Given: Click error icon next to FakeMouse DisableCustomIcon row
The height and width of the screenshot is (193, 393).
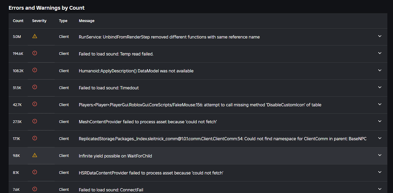Looking at the screenshot, I should click(34, 104).
